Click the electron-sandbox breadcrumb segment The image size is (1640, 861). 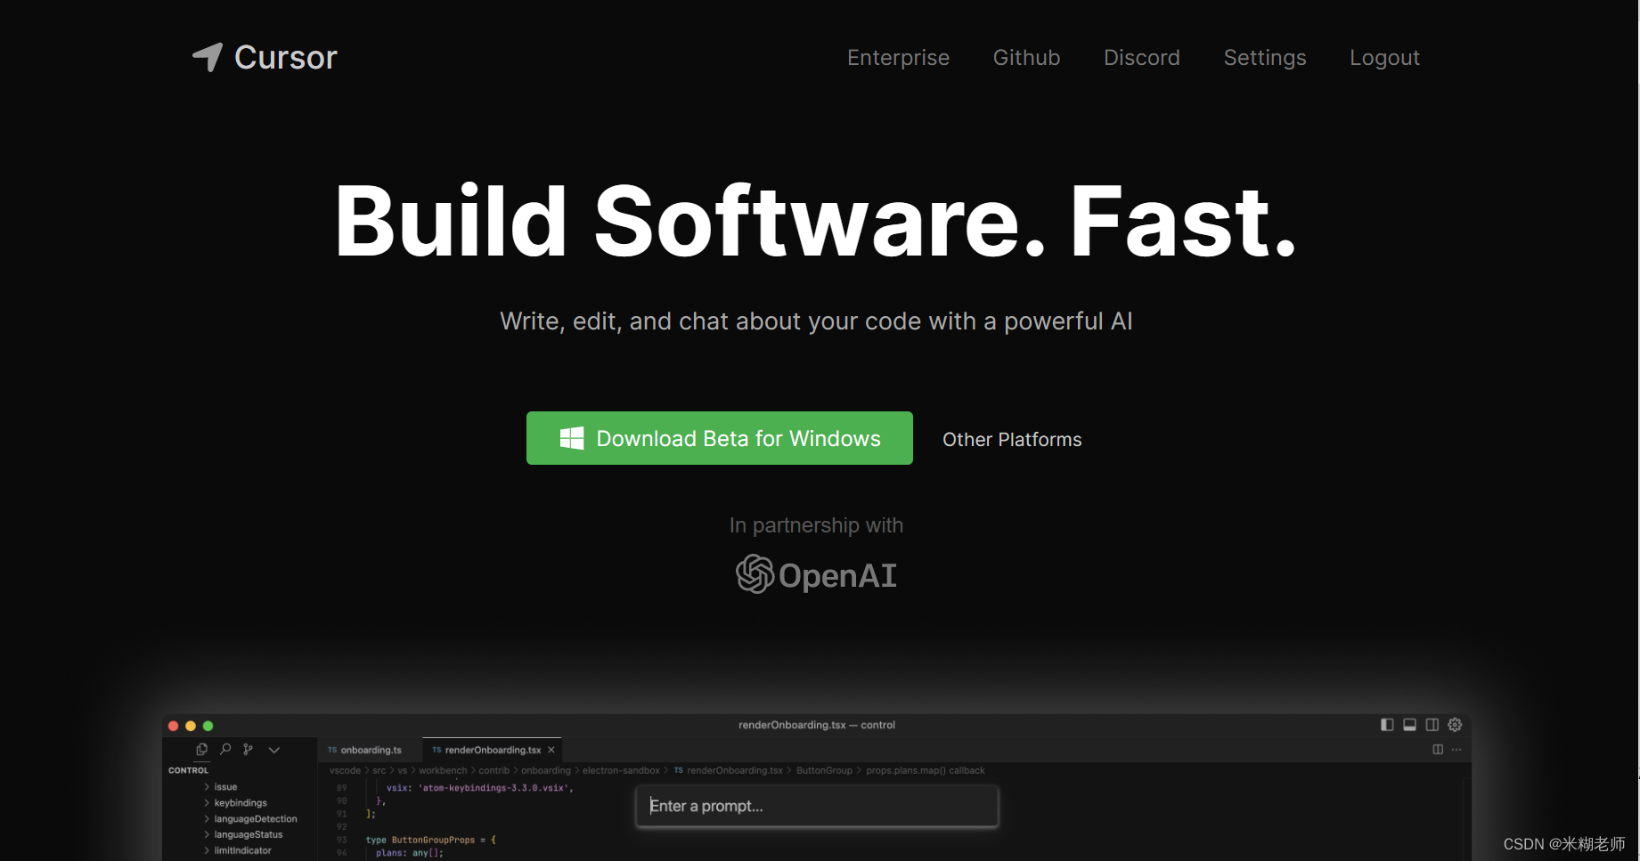click(621, 771)
